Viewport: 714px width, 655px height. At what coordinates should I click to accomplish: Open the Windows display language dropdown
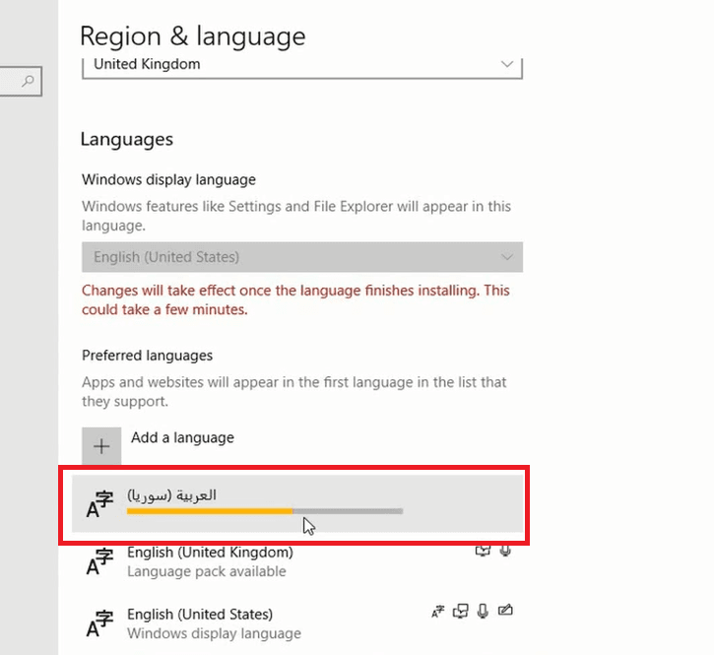(x=301, y=257)
